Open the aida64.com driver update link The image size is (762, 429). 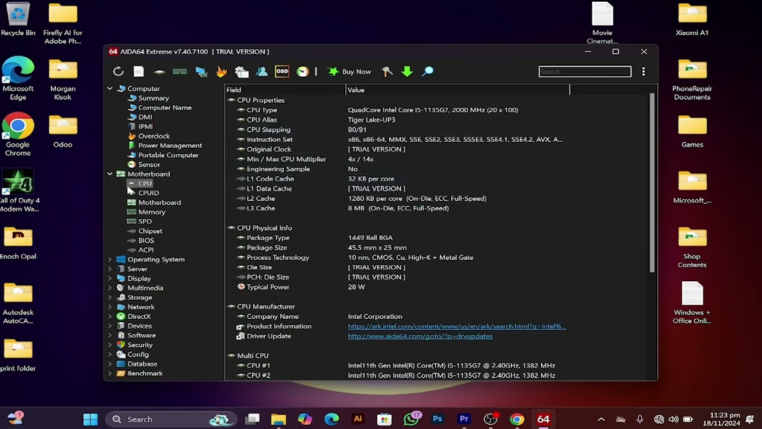(x=420, y=336)
